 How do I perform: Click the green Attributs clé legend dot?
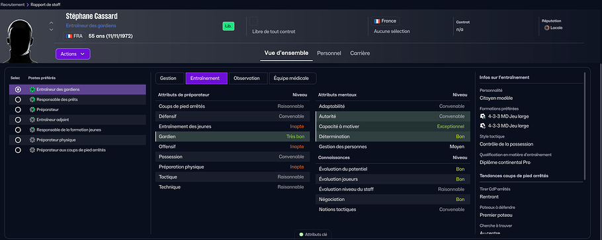click(301, 234)
